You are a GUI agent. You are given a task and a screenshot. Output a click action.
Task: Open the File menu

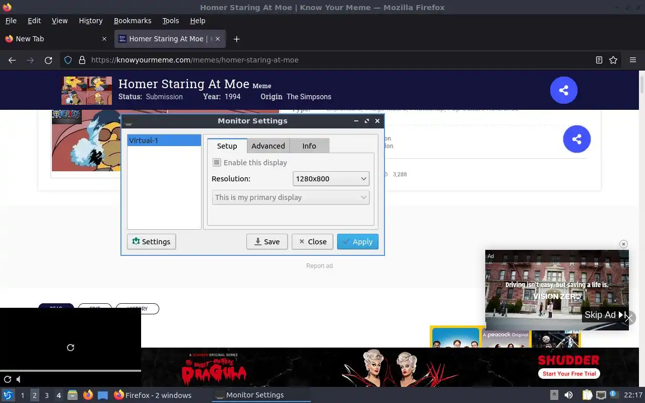tap(11, 21)
